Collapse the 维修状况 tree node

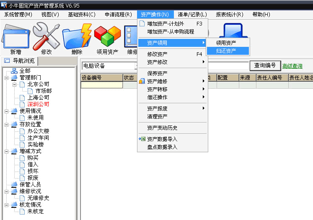[6, 192]
